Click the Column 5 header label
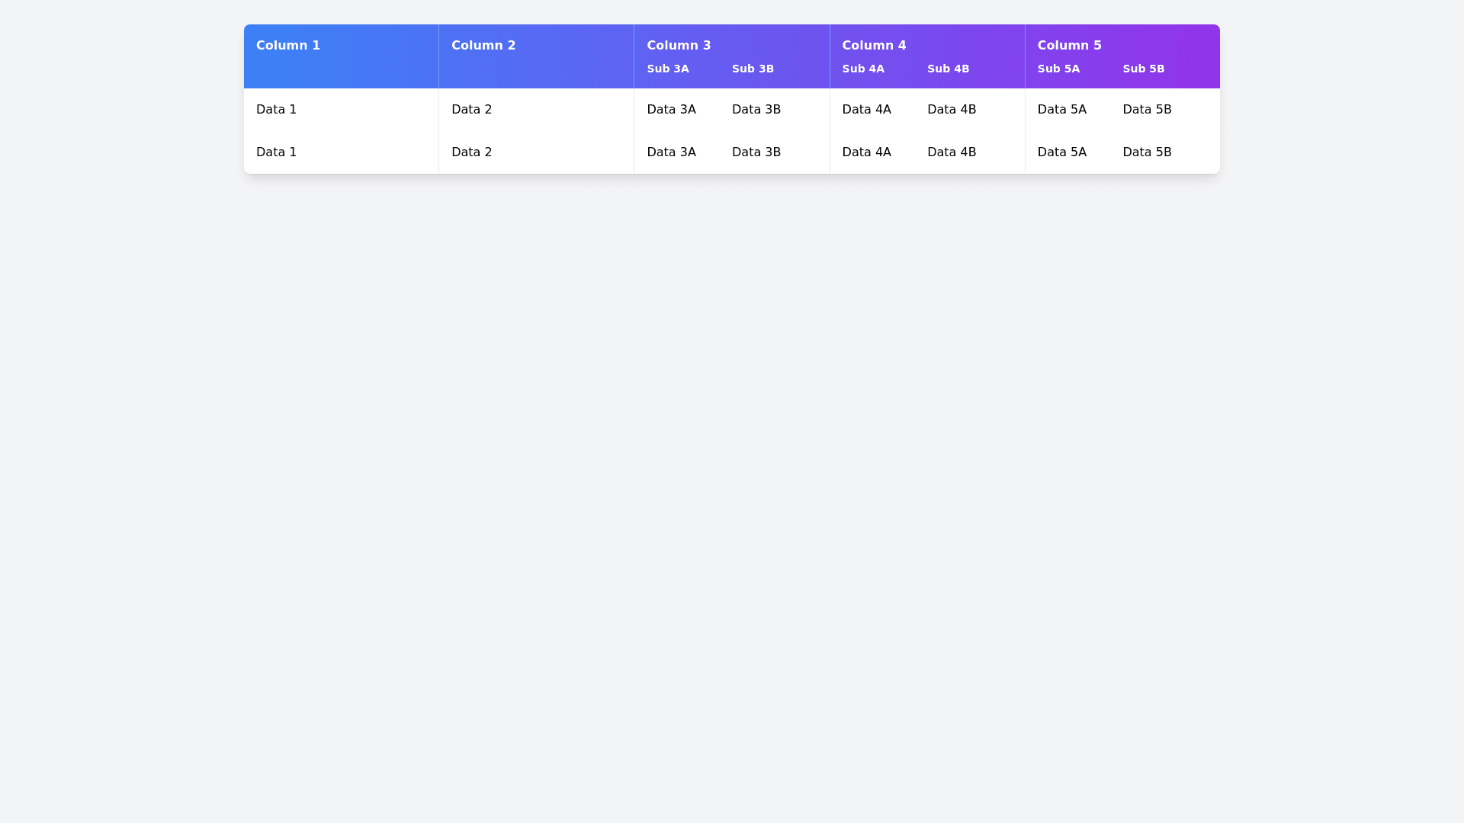 click(1069, 46)
